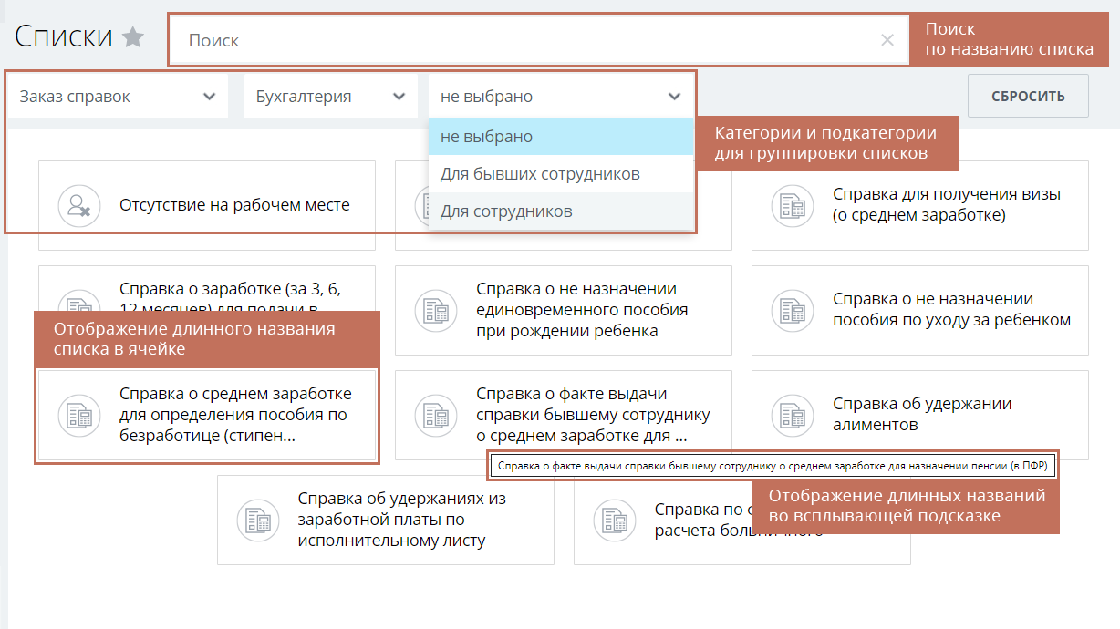Screen dimensions: 1120x629
Task: Clear the search field with X icon
Action: coord(887,40)
